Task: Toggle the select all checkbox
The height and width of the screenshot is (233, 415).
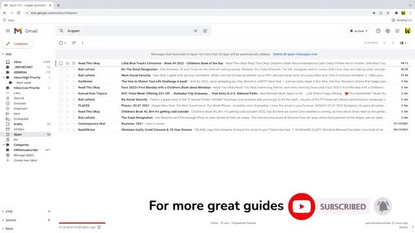Action: coord(61,43)
